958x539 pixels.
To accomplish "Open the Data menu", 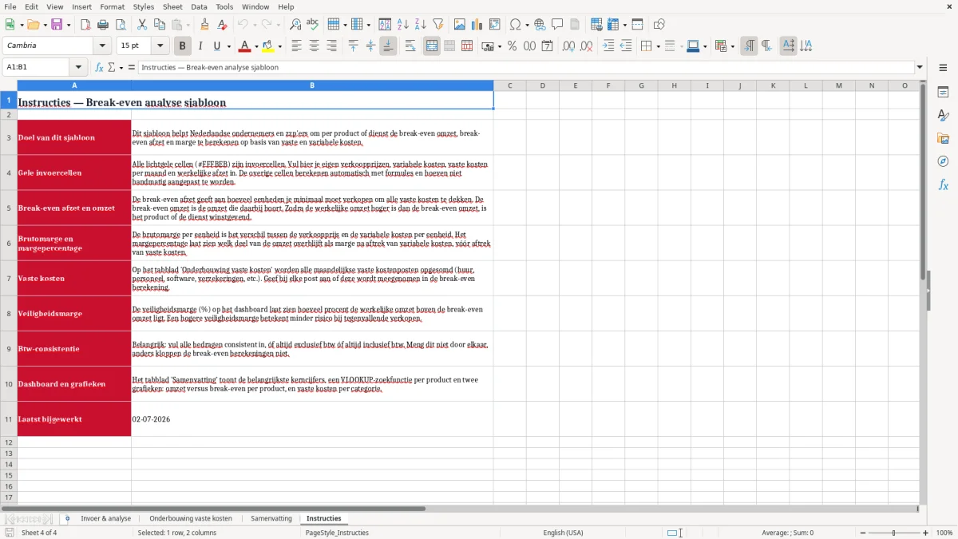I will (x=199, y=6).
